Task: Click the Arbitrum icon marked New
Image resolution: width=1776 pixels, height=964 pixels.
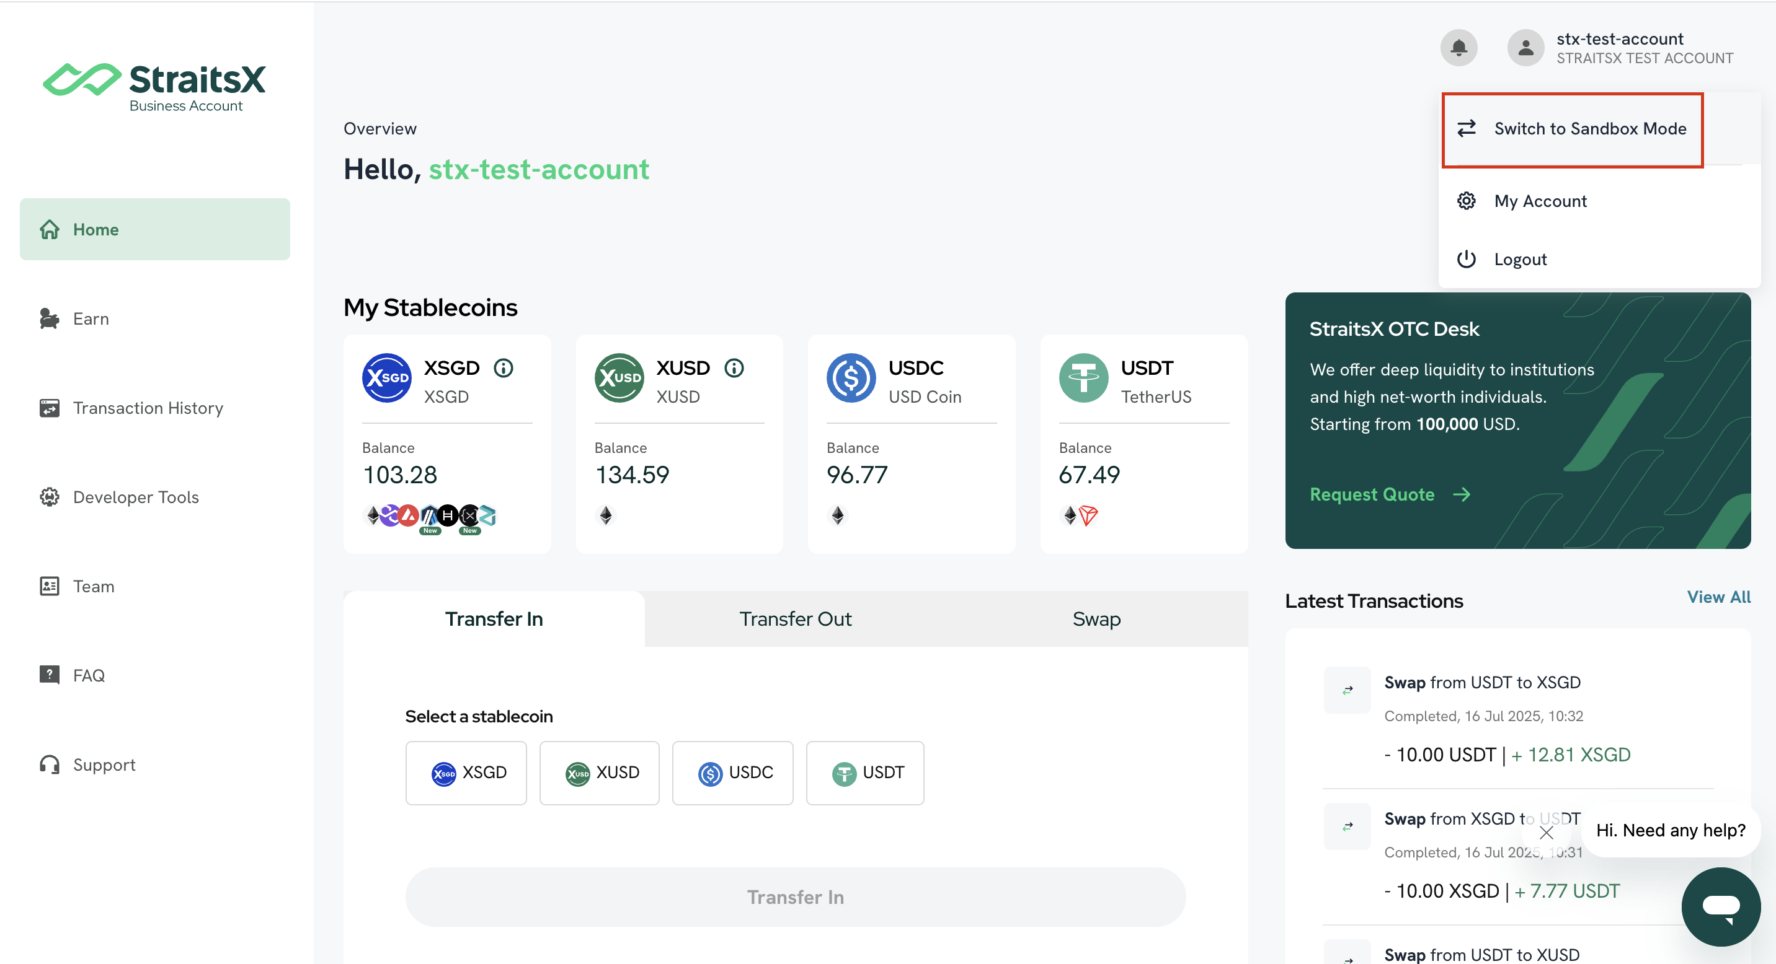Action: 430,517
